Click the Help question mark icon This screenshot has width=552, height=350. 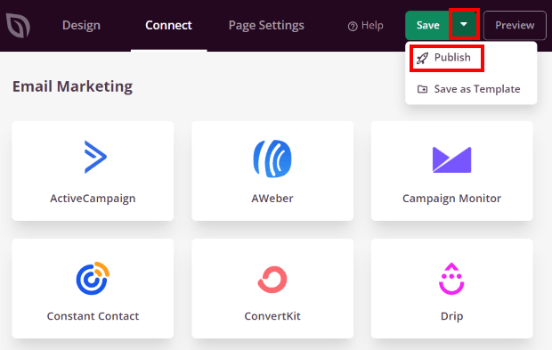[353, 26]
